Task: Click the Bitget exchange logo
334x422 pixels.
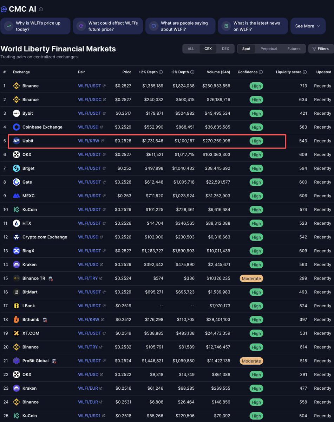Action: click(x=17, y=168)
